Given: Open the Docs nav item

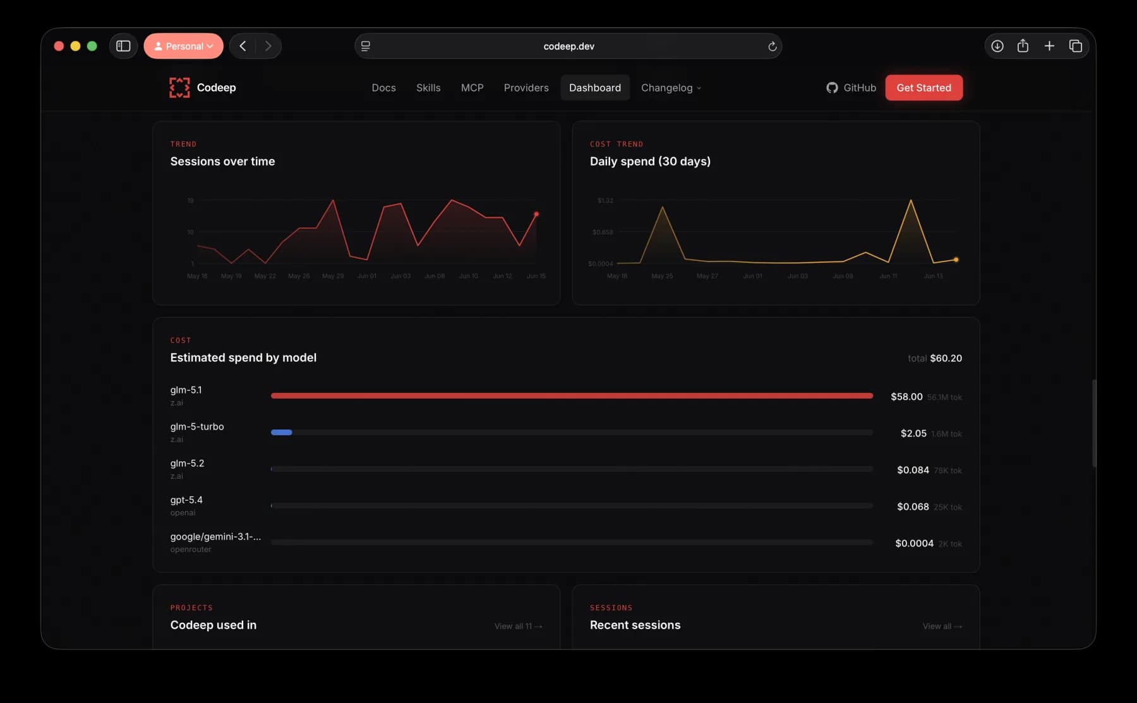Looking at the screenshot, I should pos(383,88).
